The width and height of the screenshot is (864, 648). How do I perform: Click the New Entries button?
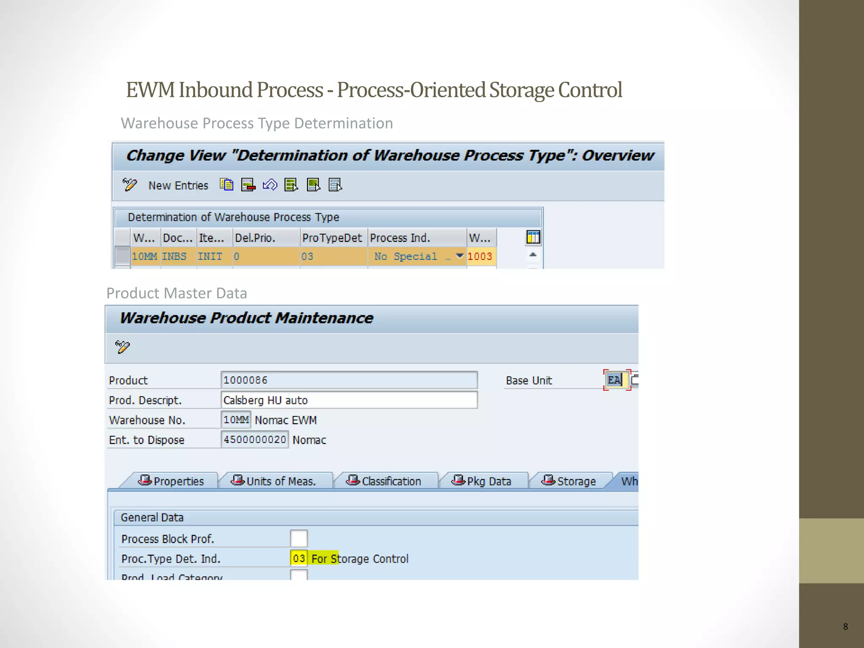click(178, 186)
